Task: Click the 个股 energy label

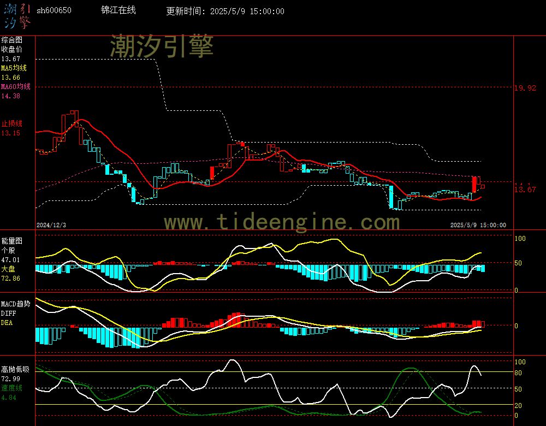Action: point(8,251)
